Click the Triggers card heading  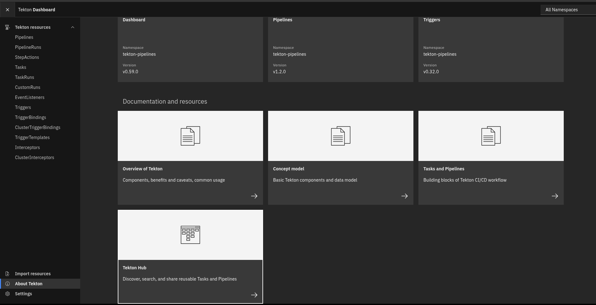click(x=432, y=20)
